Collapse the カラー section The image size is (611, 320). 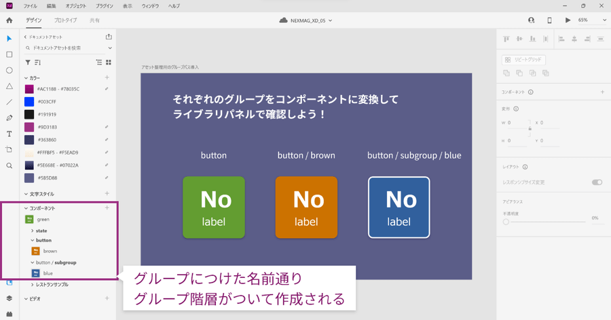(26, 78)
